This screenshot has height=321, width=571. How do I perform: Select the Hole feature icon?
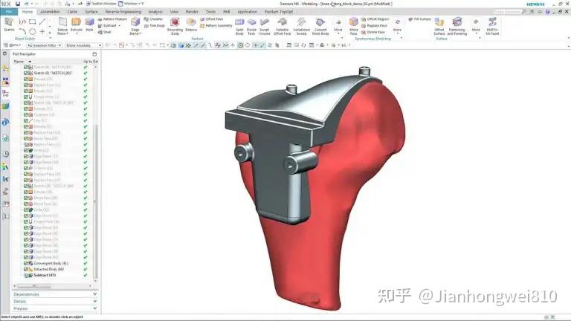[89, 25]
